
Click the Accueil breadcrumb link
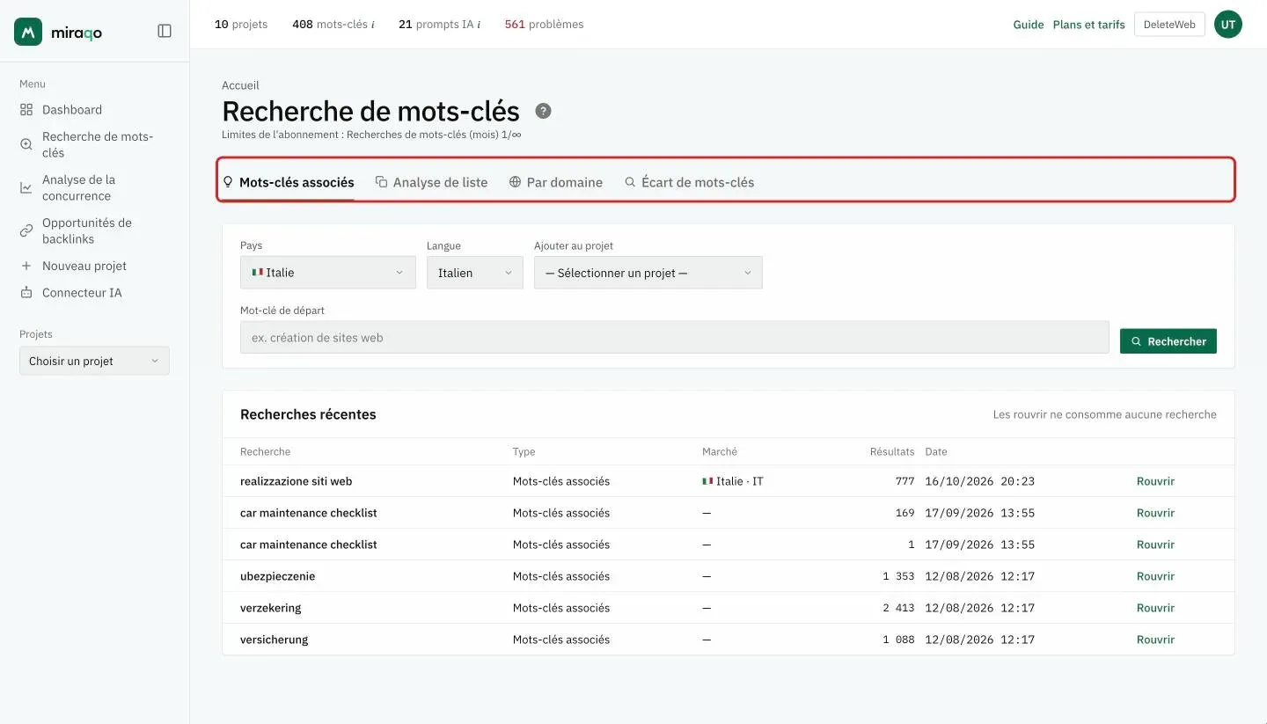[241, 85]
